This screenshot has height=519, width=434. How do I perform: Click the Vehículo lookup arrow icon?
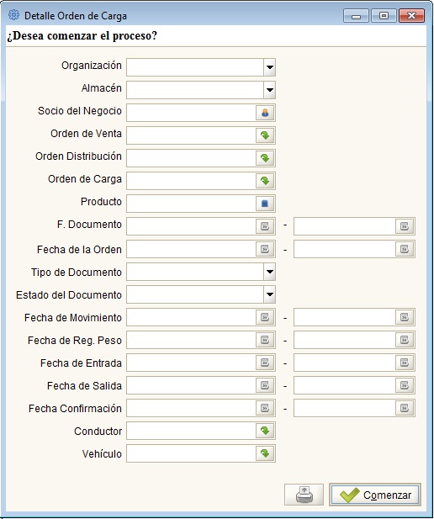(x=265, y=453)
